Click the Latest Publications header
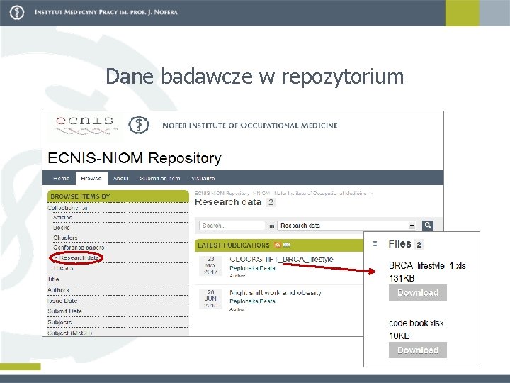 (234, 245)
